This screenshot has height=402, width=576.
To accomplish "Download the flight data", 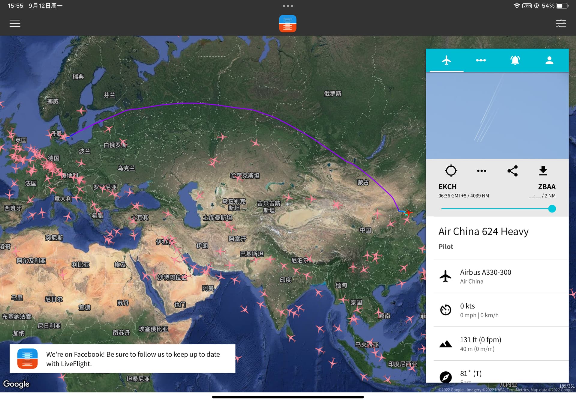I will click(x=543, y=171).
